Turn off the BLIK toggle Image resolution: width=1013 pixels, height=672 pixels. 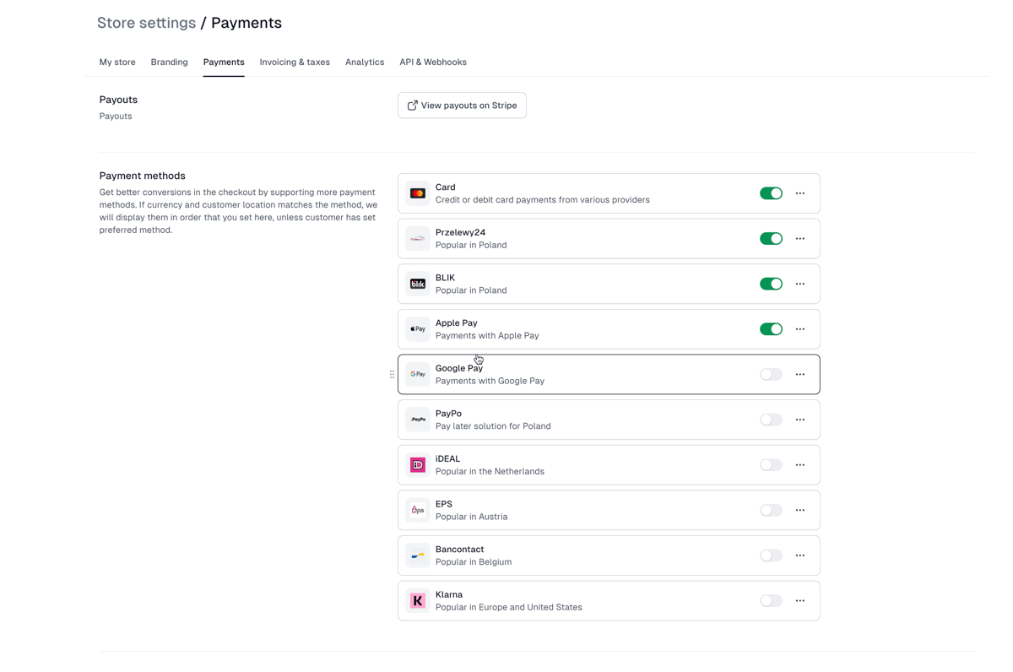[771, 284]
